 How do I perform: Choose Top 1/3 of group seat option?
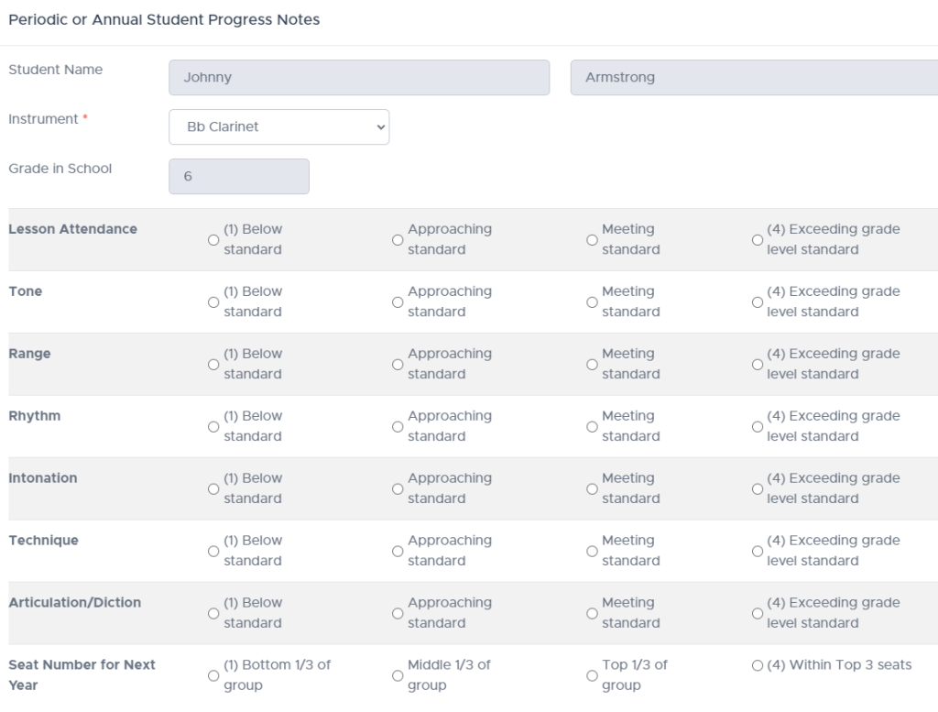pyautogui.click(x=592, y=676)
